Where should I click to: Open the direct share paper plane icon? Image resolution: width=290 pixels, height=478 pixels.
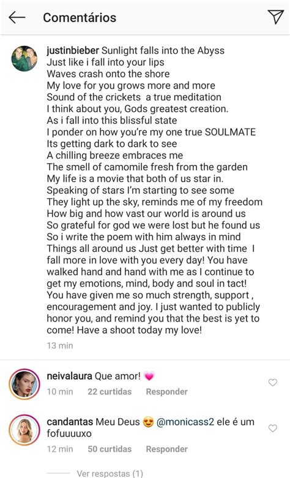pyautogui.click(x=276, y=17)
